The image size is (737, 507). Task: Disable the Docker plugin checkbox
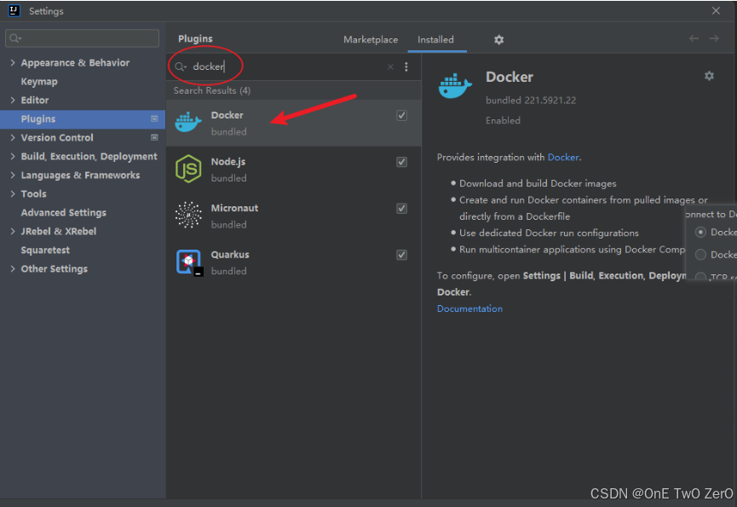(x=401, y=116)
